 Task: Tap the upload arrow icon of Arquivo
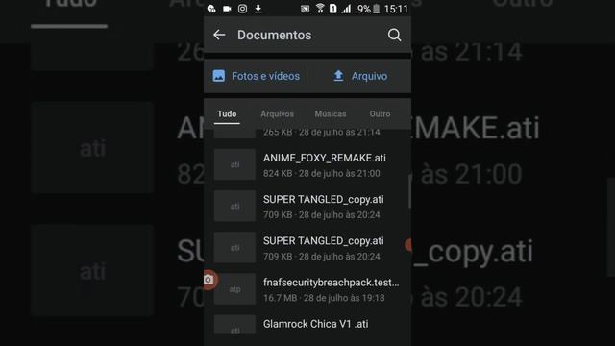tap(338, 76)
